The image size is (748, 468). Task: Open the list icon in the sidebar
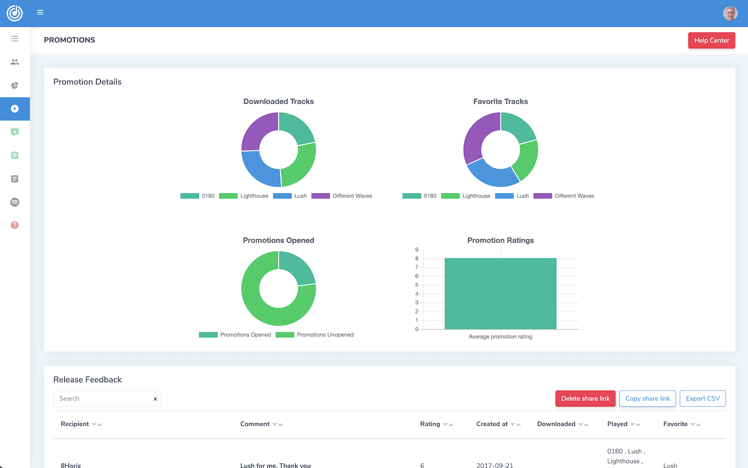coord(15,38)
